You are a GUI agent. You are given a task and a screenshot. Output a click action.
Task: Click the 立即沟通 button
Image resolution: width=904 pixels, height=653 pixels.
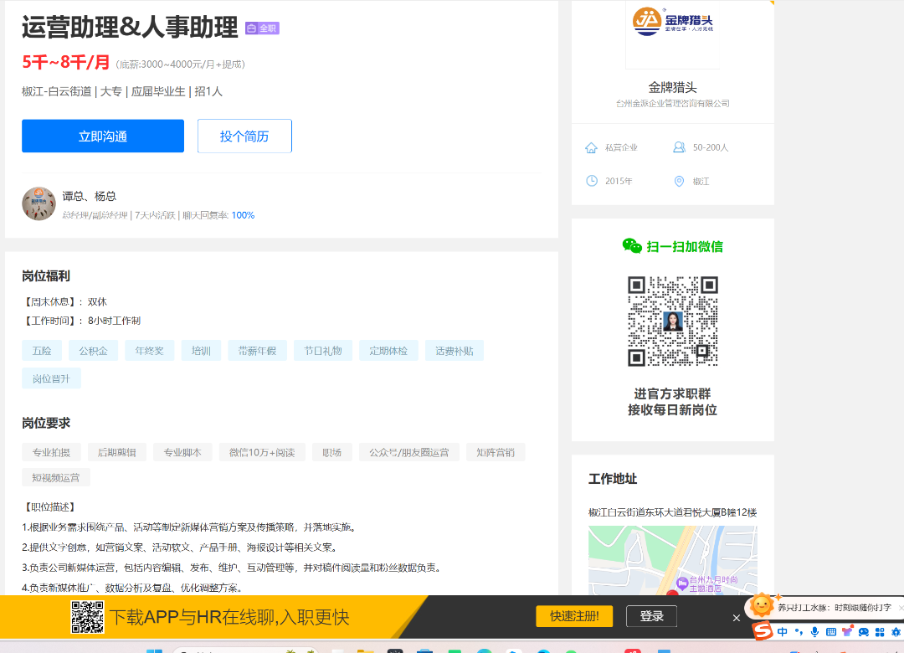click(103, 136)
